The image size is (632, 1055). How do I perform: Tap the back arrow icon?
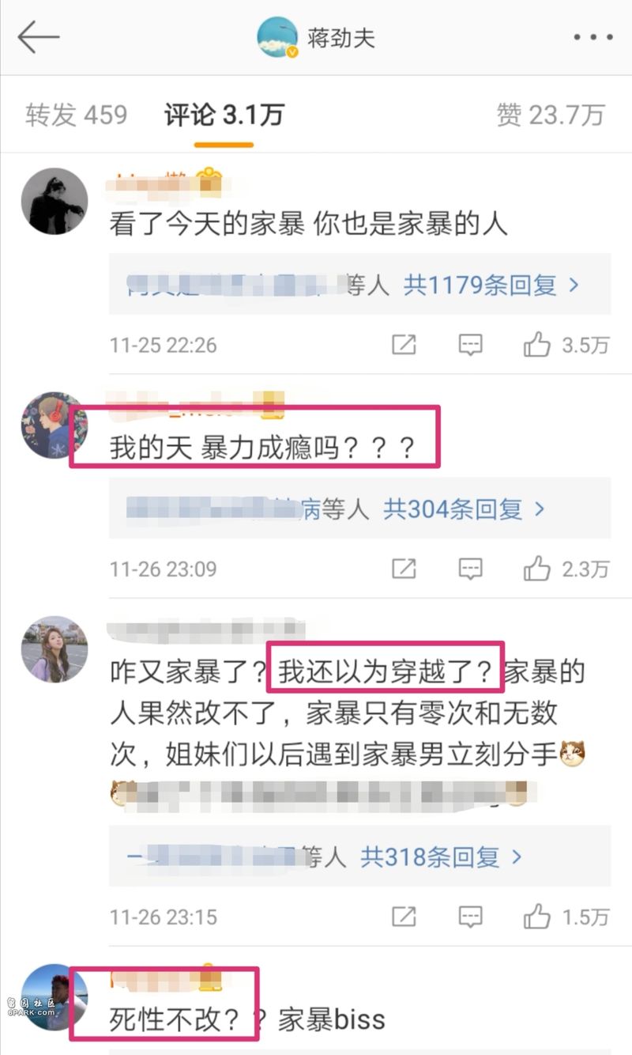pyautogui.click(x=39, y=37)
